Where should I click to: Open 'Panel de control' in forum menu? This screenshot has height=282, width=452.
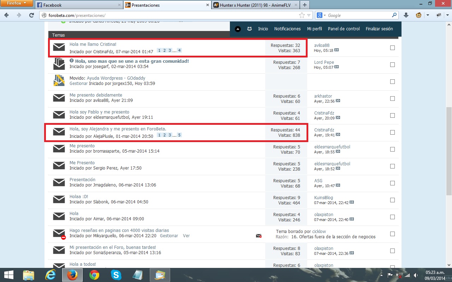point(344,29)
